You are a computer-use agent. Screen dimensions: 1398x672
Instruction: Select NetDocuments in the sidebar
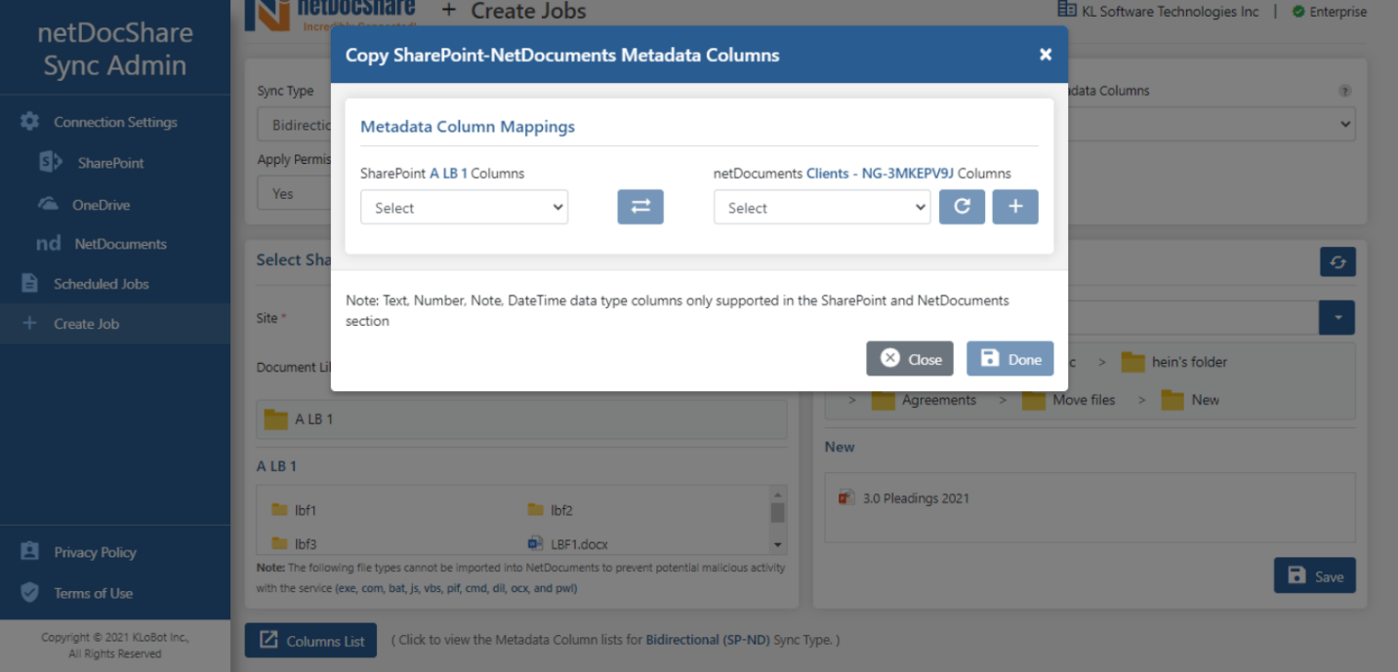120,244
